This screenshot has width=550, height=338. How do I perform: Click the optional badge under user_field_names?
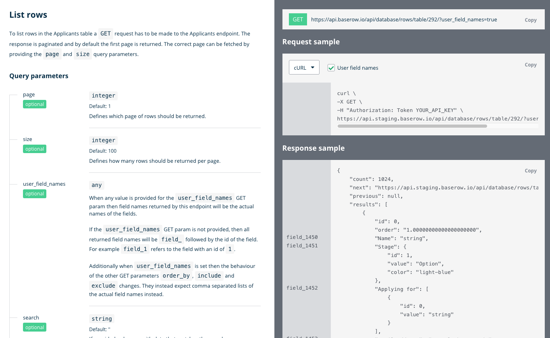[x=35, y=194]
